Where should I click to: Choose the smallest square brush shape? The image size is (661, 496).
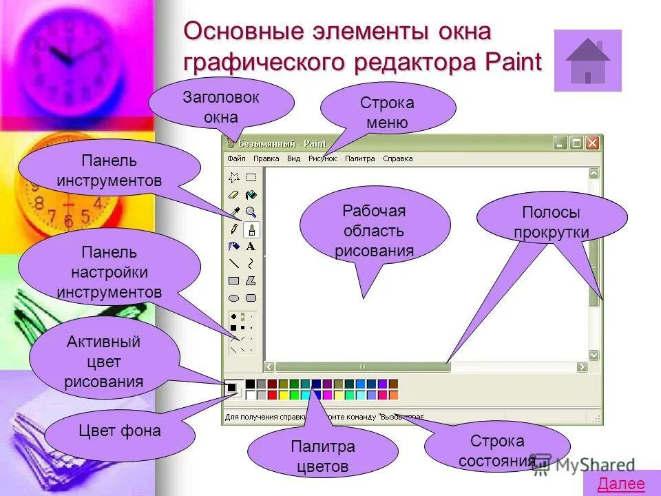point(251,328)
